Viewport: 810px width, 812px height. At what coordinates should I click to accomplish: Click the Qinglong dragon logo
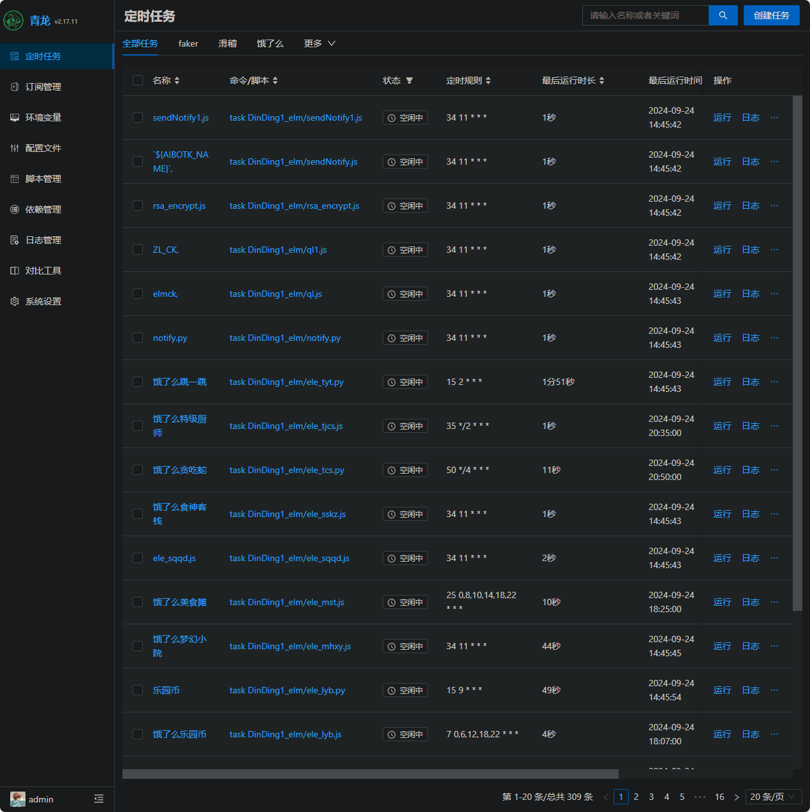pyautogui.click(x=13, y=20)
